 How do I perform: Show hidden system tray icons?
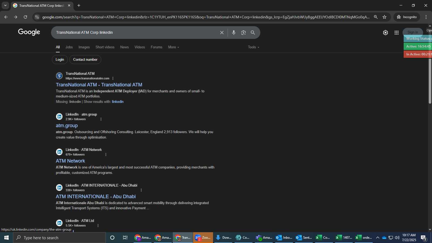[x=377, y=238]
